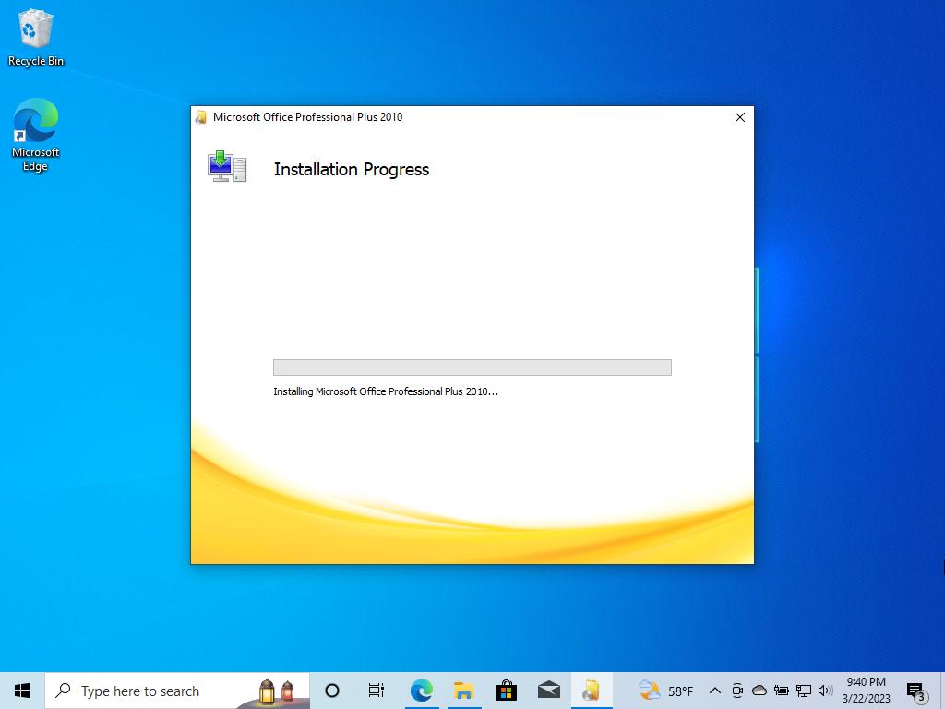This screenshot has width=945, height=709.
Task: Open the clock showing 9:40 PM
Action: 866,691
